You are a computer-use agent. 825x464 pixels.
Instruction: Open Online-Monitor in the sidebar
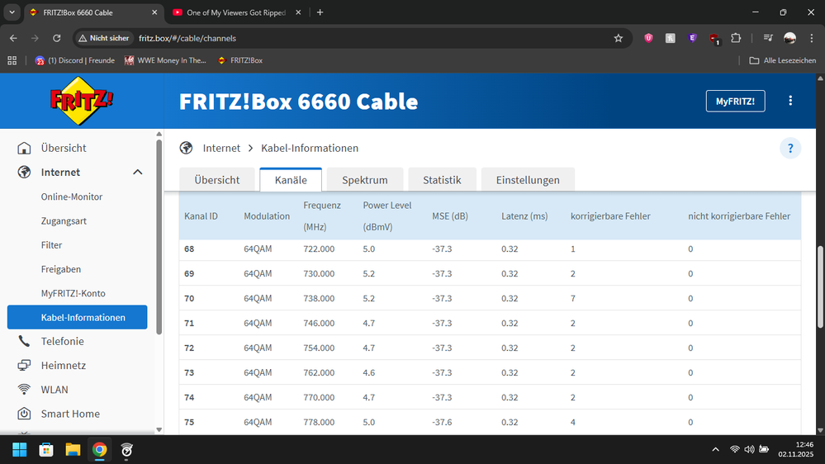click(x=72, y=196)
